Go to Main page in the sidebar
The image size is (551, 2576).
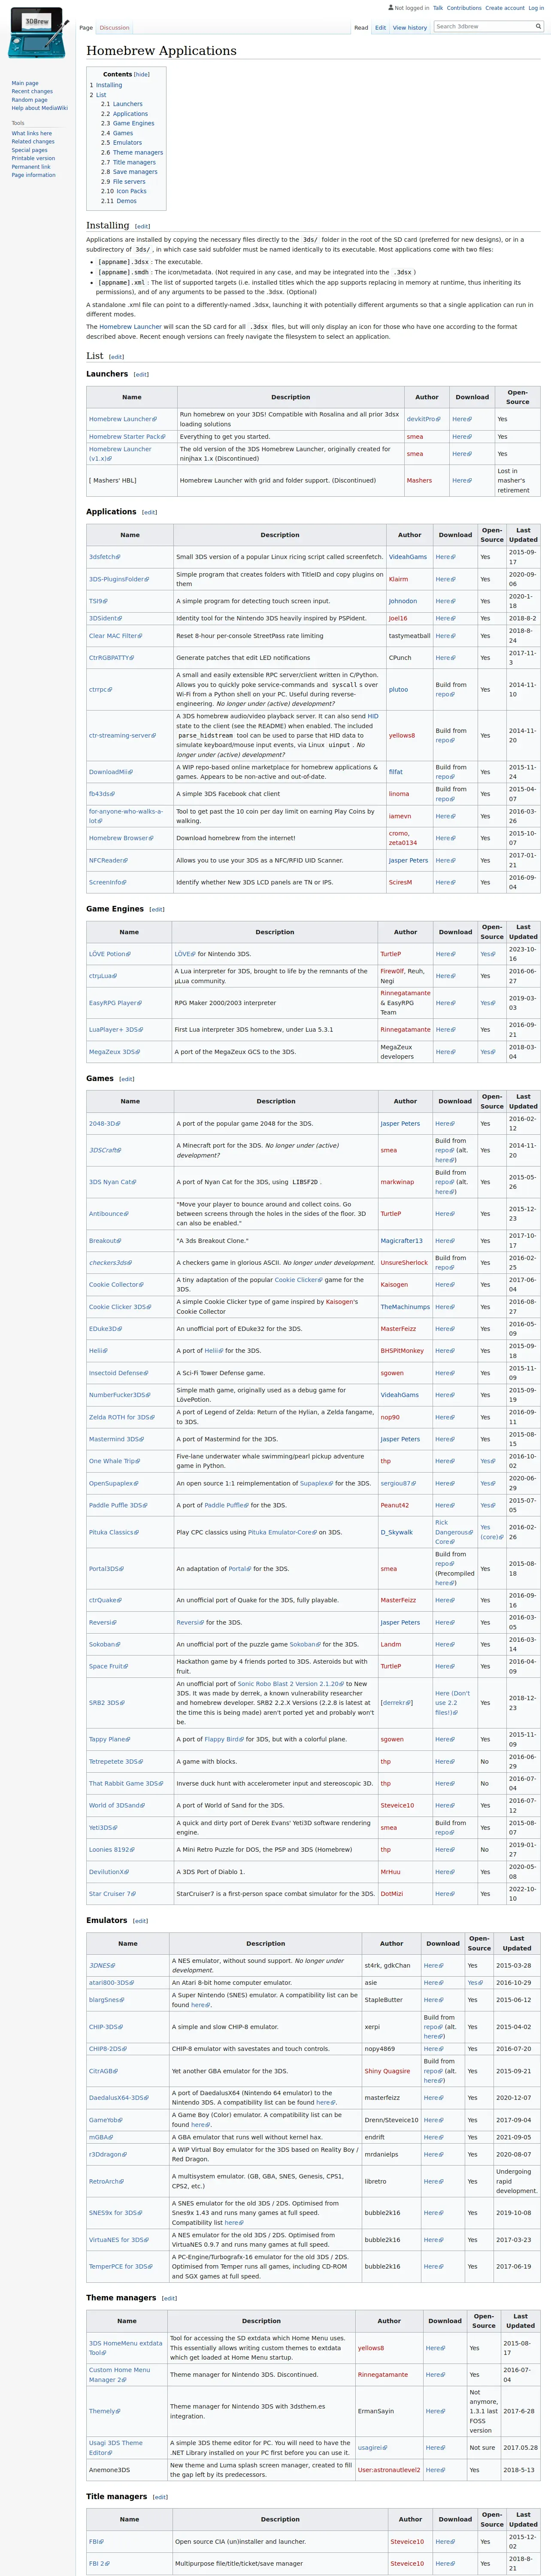25,83
